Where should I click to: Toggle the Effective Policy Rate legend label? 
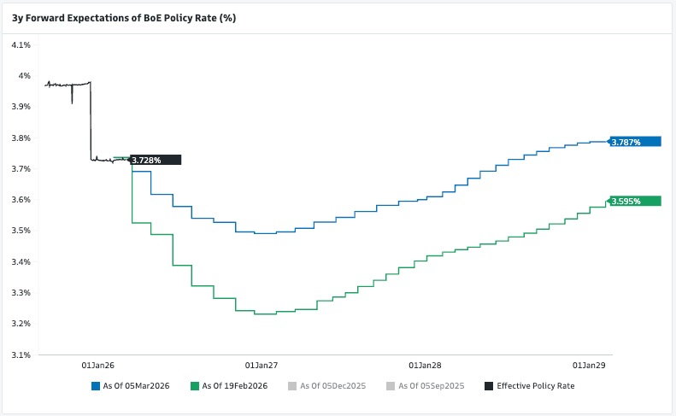[536, 386]
